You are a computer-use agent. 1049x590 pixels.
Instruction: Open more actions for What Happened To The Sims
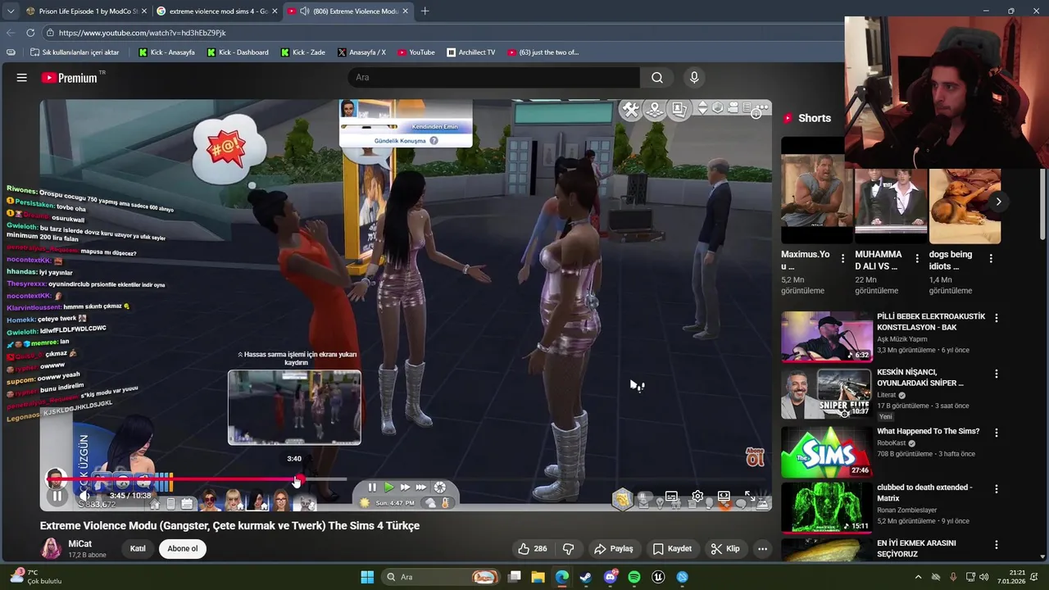point(997,432)
